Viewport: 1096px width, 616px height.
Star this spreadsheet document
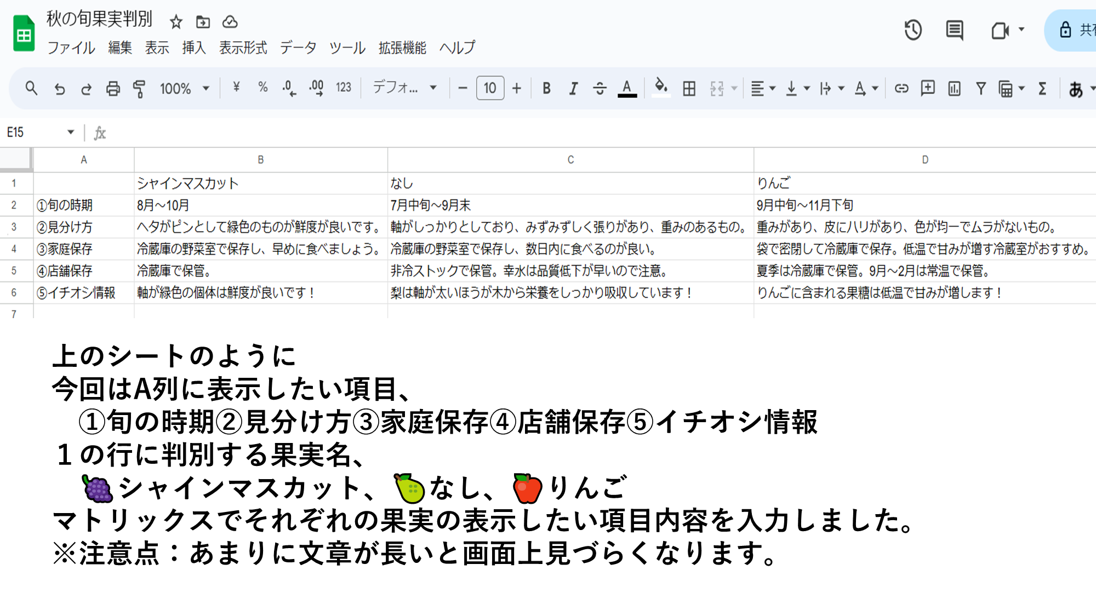pyautogui.click(x=176, y=22)
